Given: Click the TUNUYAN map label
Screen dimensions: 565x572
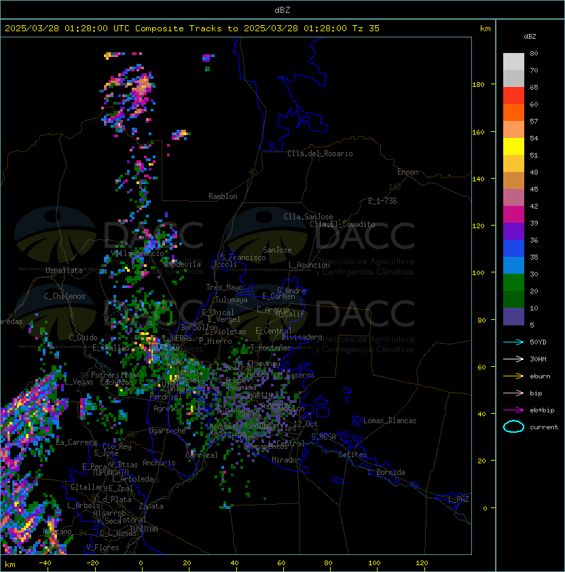Looking at the screenshot, I should click(144, 529).
